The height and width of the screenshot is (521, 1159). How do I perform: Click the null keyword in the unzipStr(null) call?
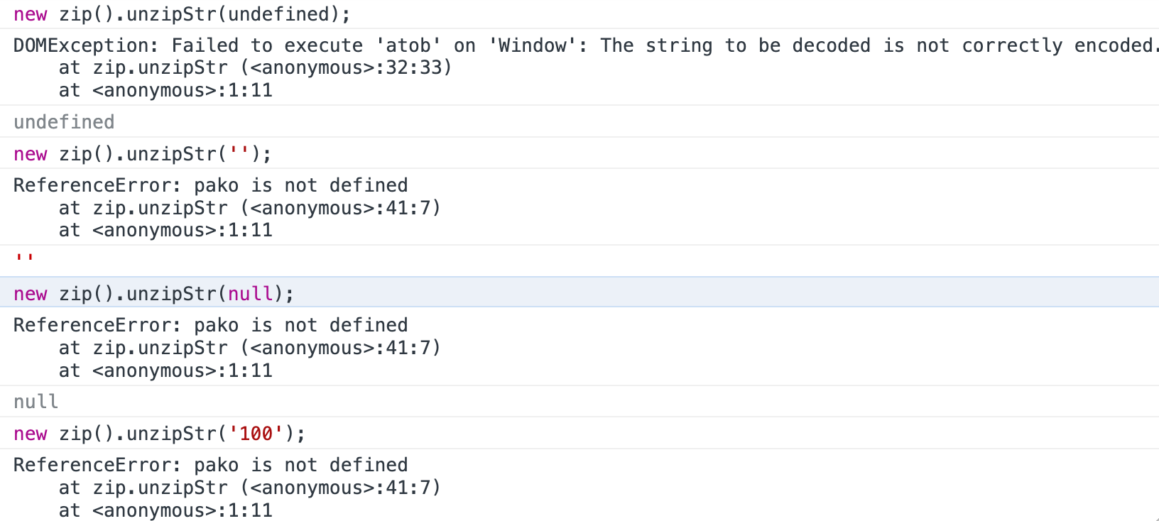click(x=251, y=294)
